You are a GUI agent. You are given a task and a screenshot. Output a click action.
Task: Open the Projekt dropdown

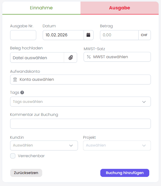click(x=117, y=145)
